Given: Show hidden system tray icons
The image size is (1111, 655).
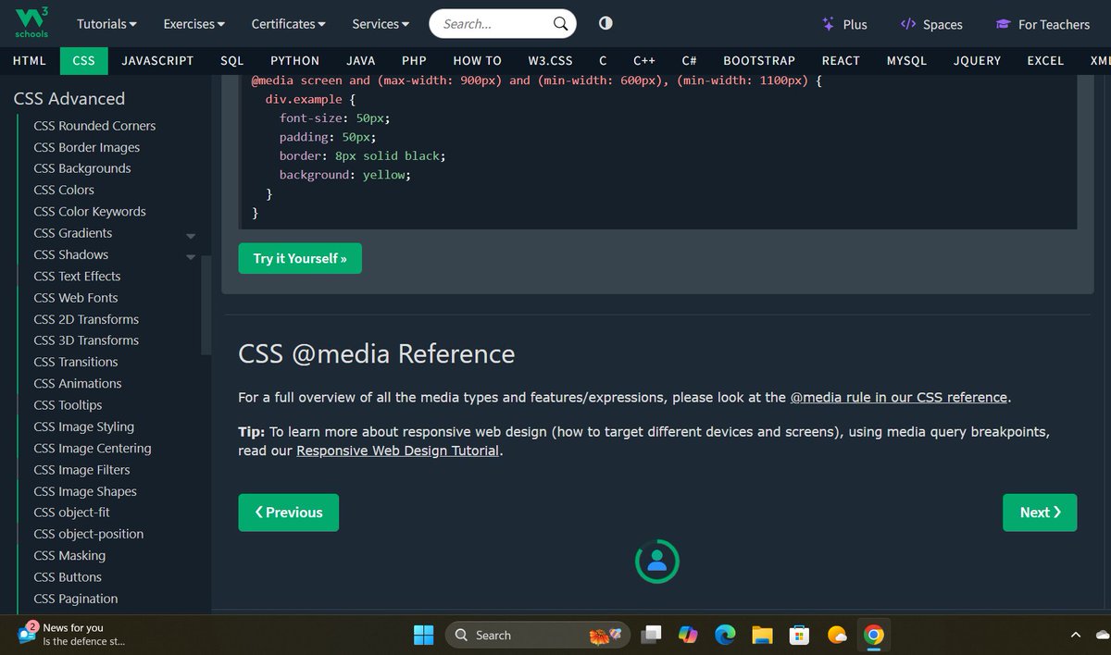Looking at the screenshot, I should 1076,635.
